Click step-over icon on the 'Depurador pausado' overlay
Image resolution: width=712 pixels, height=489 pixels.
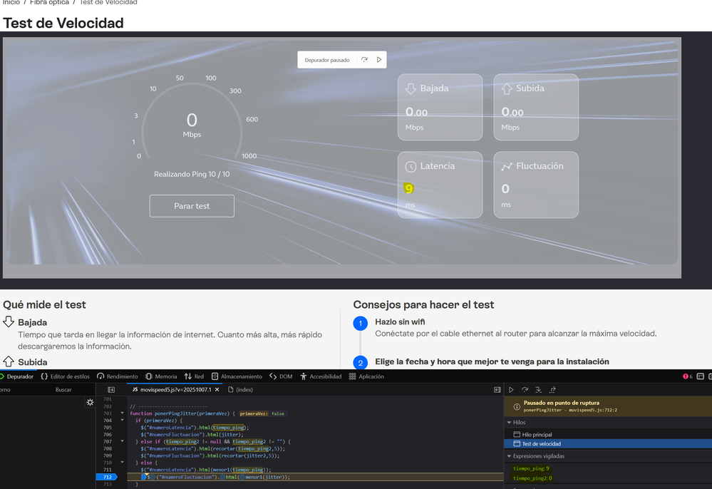tap(364, 60)
